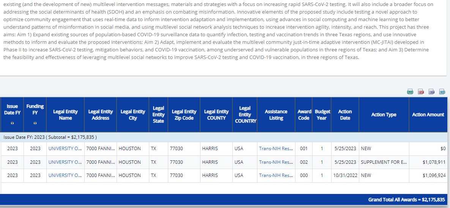The height and width of the screenshot is (208, 450).
Task: Select award code 000 cell
Action: (304, 175)
